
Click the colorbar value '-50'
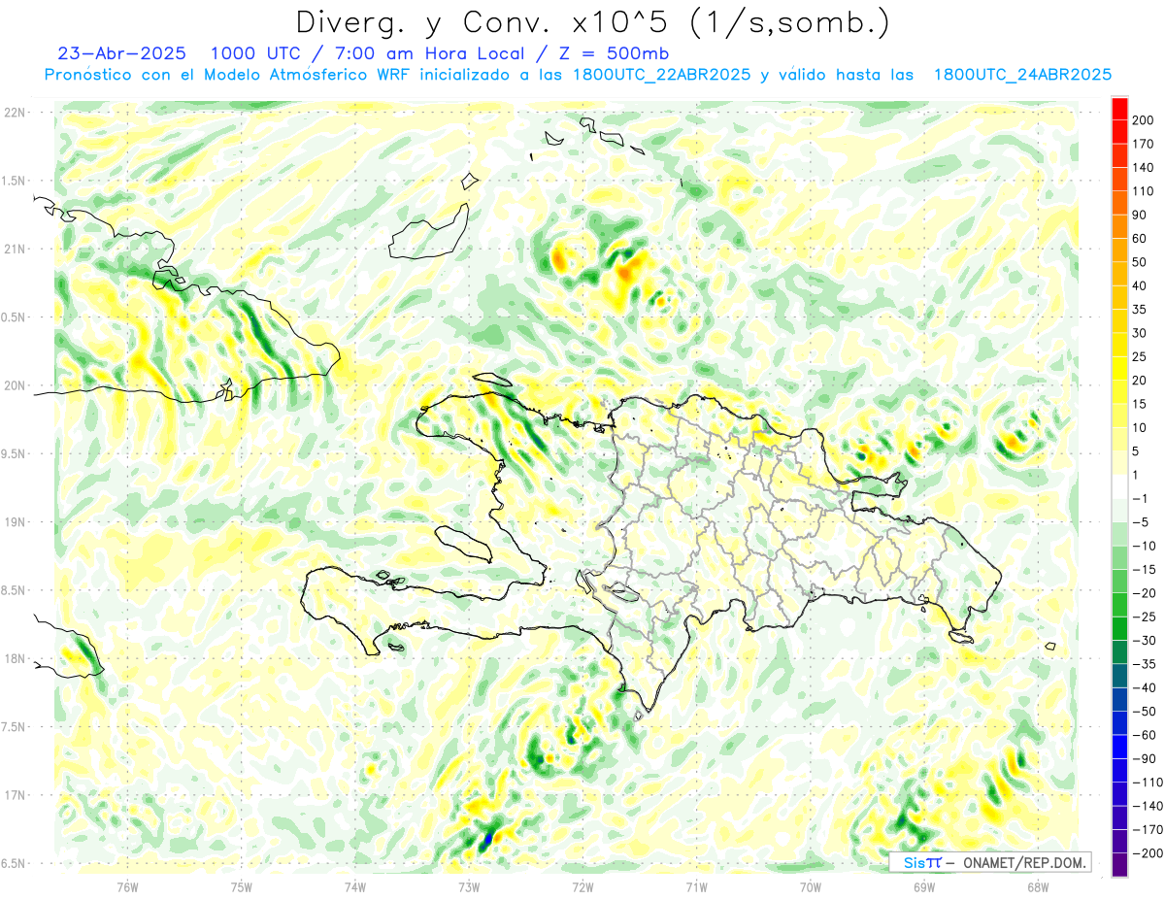pyautogui.click(x=1145, y=712)
